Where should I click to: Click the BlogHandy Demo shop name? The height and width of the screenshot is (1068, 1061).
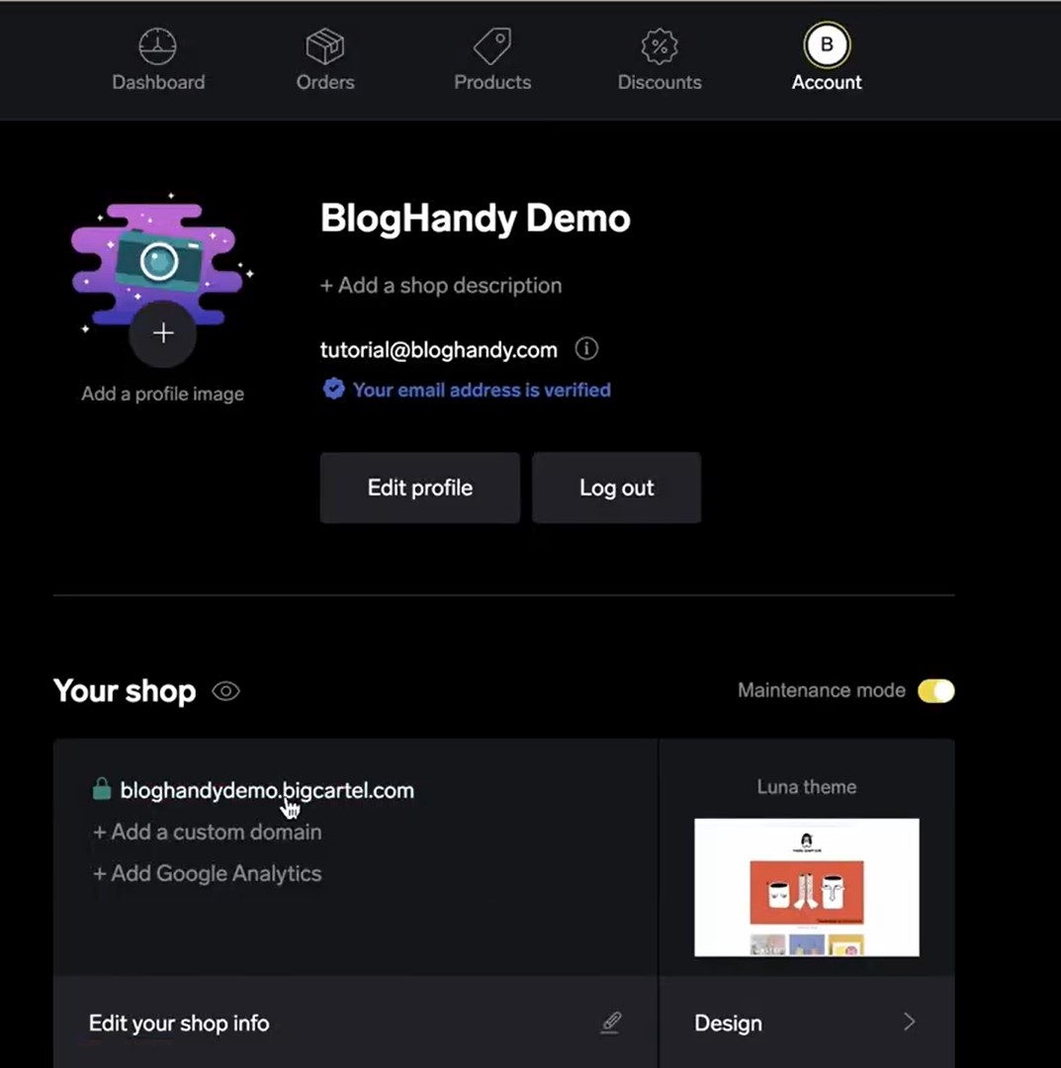coord(476,219)
